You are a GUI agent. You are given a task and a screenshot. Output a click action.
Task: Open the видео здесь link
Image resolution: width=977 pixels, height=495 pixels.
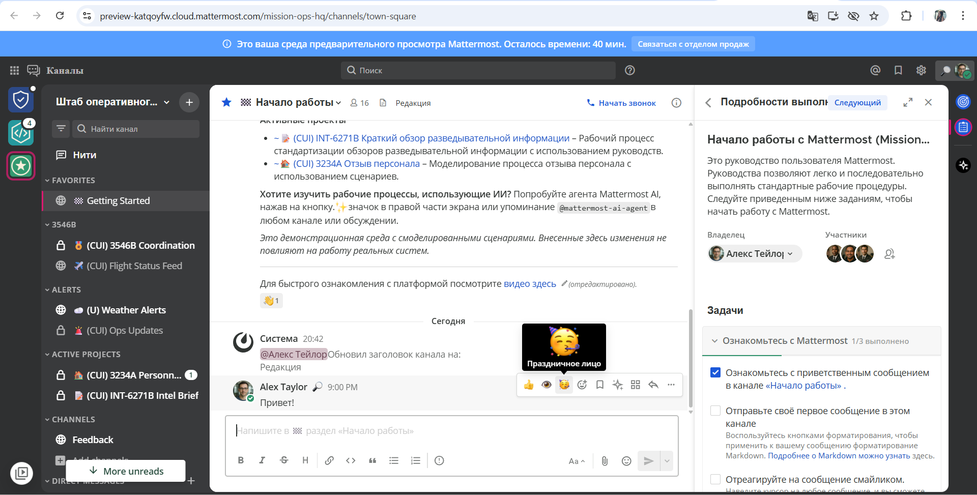pyautogui.click(x=530, y=284)
